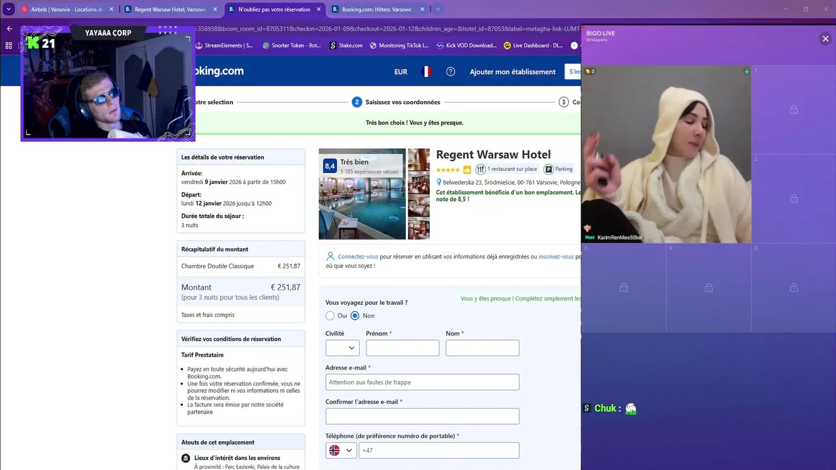Screen dimensions: 836x470
Task: Click locked guest seat 5 in BIGO
Action: [794, 288]
